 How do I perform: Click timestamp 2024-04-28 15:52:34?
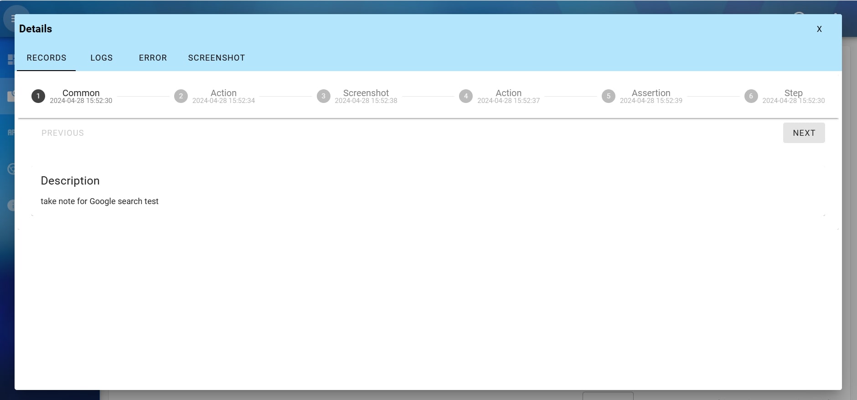tap(223, 101)
